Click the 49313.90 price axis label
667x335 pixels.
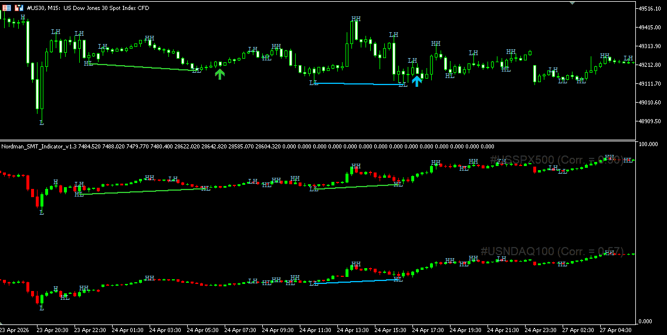[x=649, y=46]
